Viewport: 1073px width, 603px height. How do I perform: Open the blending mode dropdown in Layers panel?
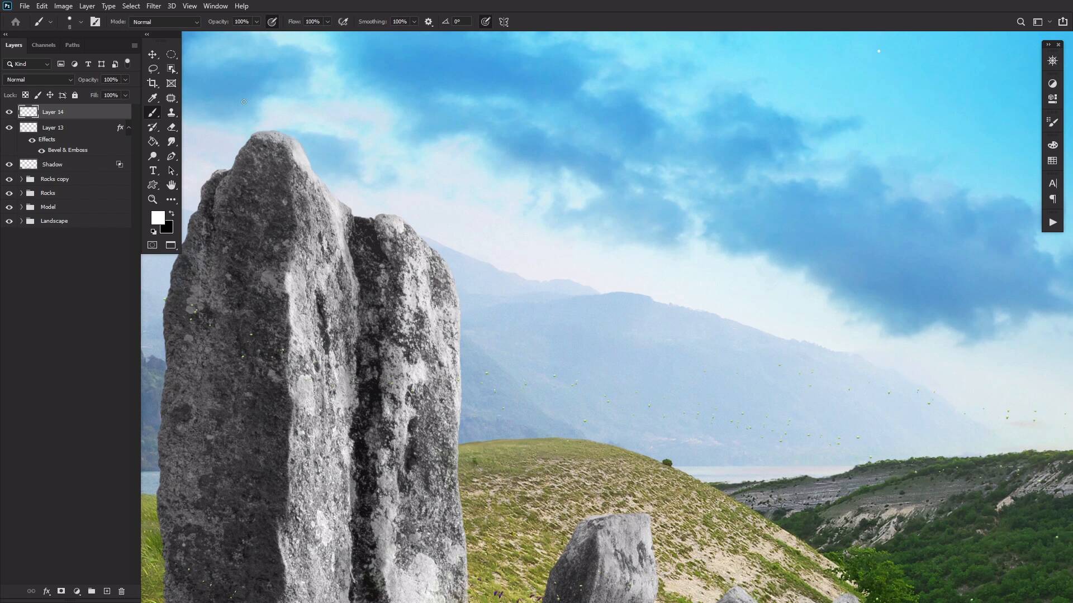point(37,79)
